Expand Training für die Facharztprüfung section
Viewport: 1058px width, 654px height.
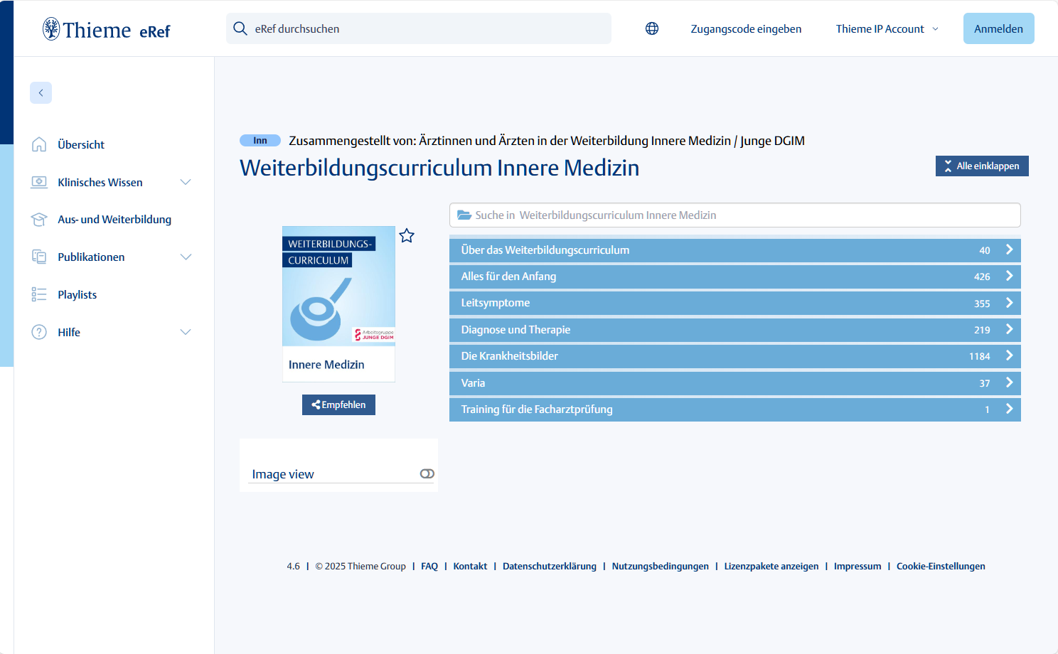(735, 409)
